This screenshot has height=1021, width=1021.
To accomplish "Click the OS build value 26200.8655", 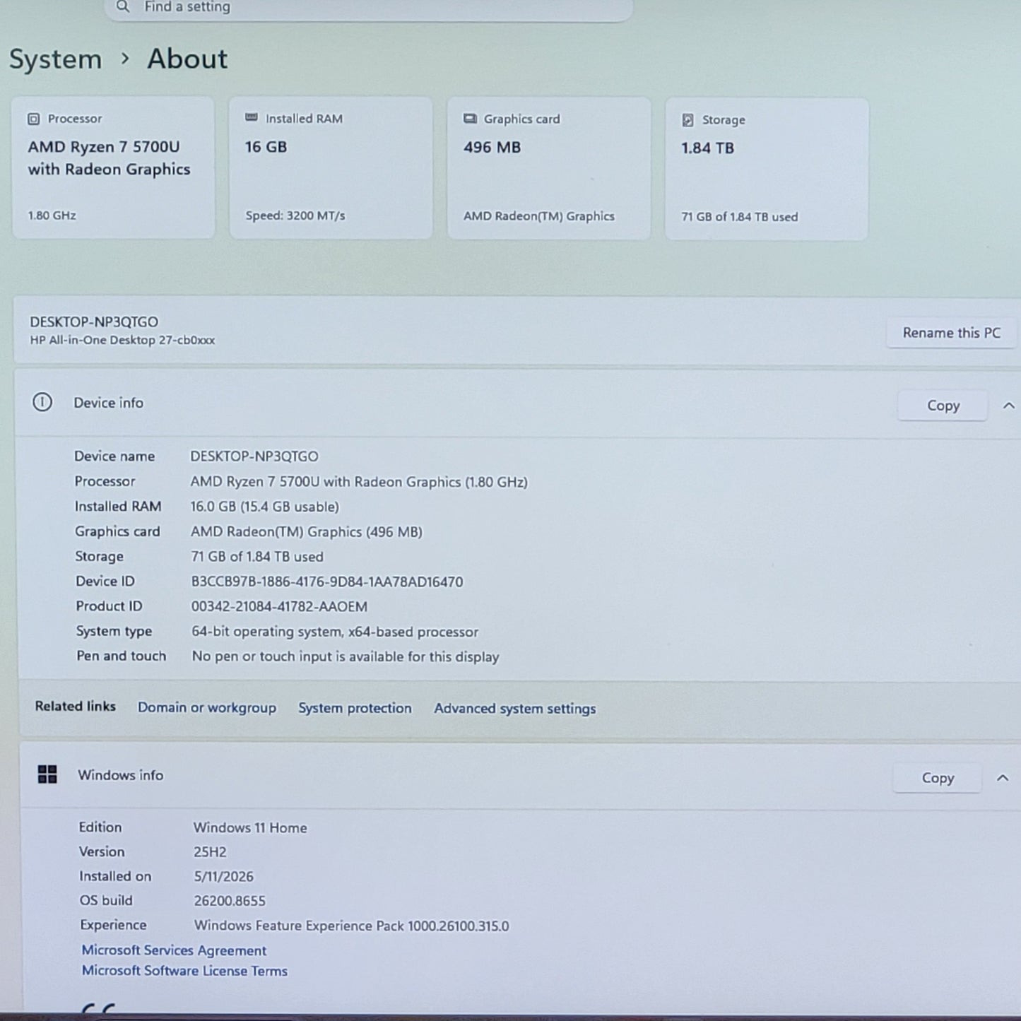I will click(x=230, y=901).
